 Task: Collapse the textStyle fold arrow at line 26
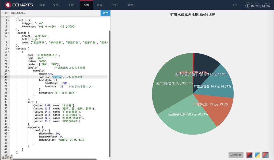pyautogui.click(x=9, y=80)
